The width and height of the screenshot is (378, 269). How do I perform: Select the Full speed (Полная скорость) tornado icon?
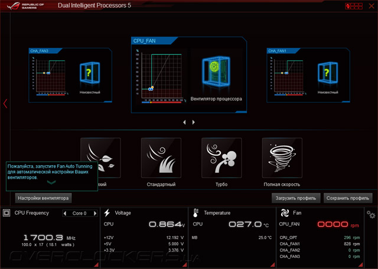282,158
